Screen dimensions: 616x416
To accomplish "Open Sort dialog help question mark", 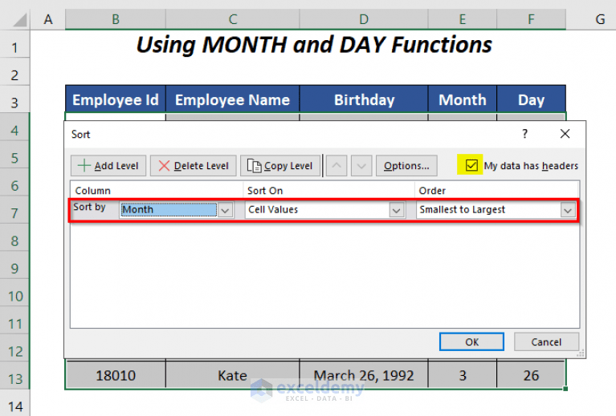I will click(525, 134).
